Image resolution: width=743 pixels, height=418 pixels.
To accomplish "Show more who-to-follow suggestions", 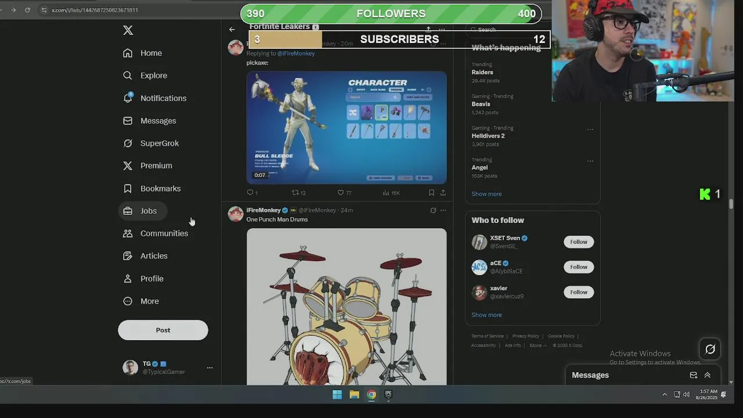I will click(486, 315).
